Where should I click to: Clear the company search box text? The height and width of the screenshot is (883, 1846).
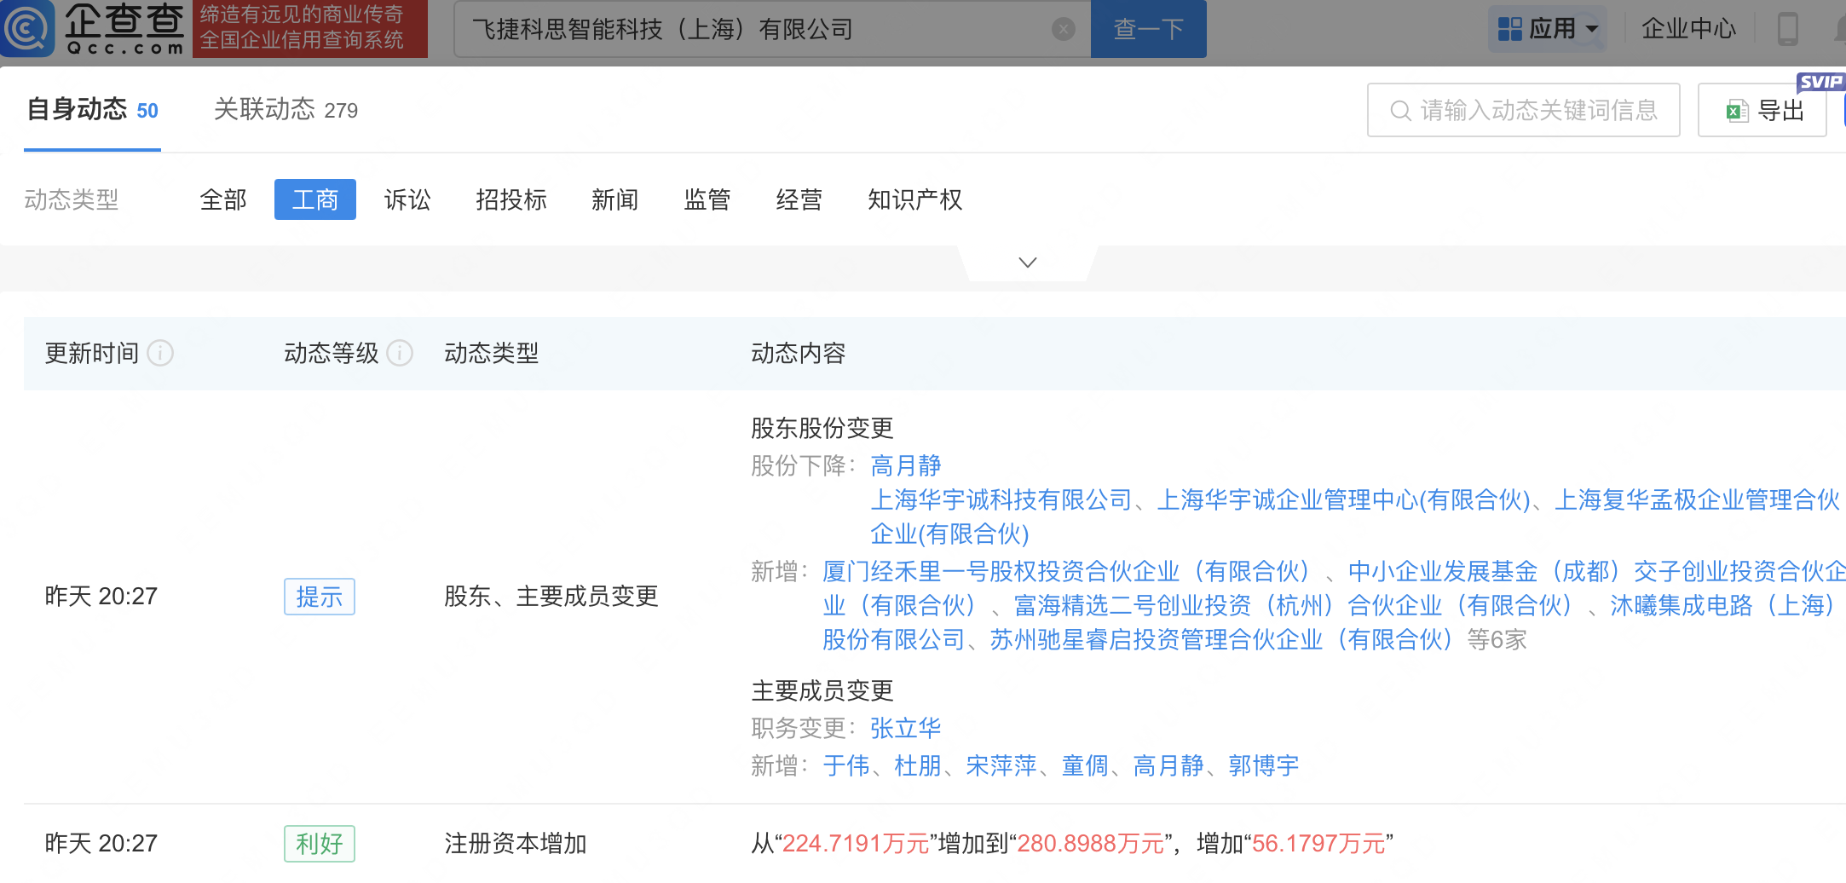tap(1063, 30)
